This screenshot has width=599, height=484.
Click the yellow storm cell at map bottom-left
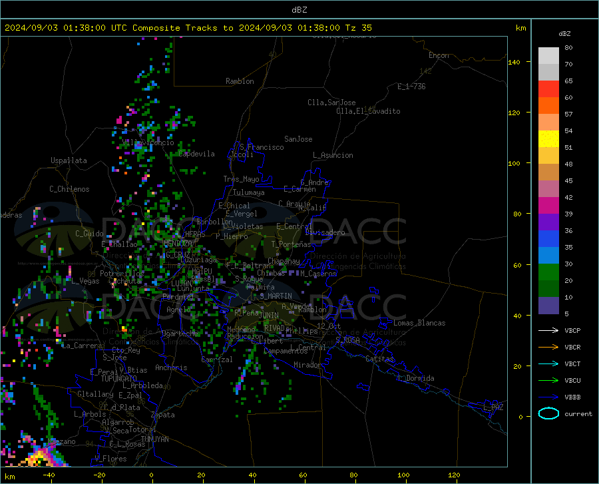tap(37, 457)
